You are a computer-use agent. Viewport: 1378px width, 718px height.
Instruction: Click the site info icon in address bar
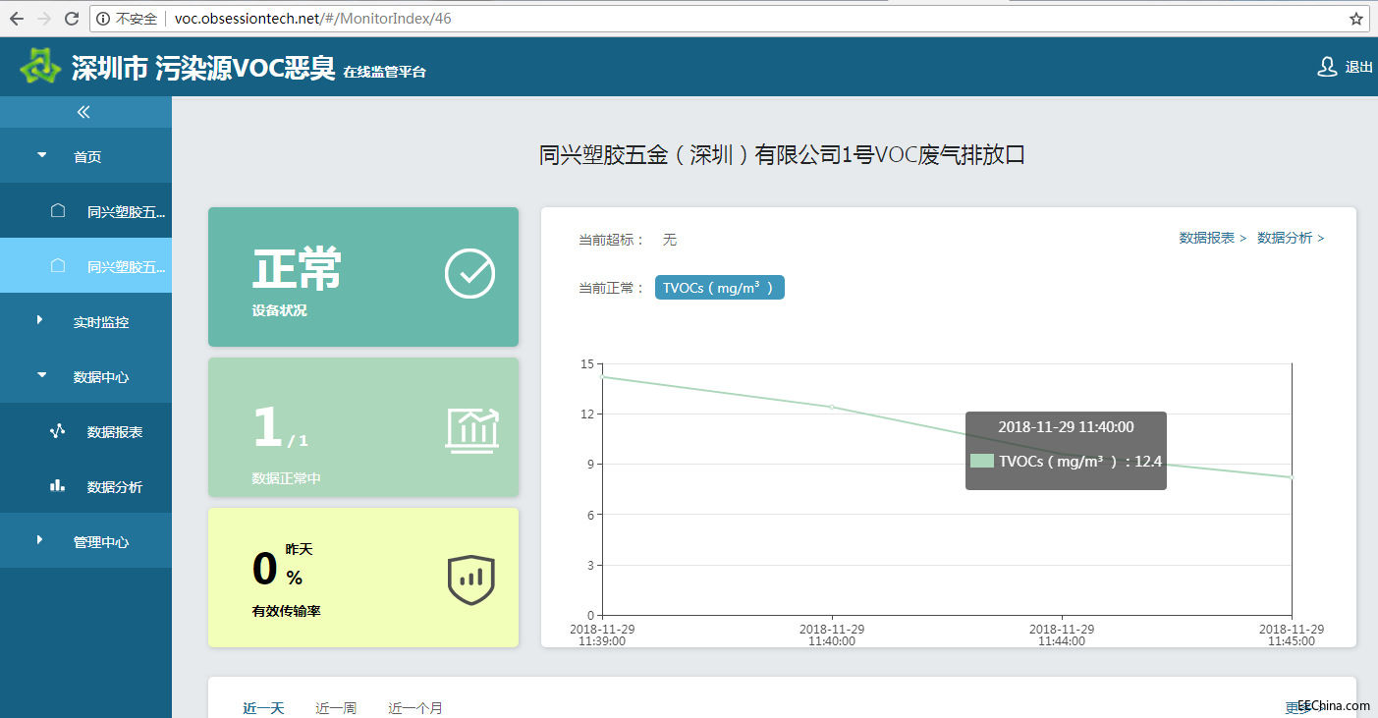(x=103, y=19)
